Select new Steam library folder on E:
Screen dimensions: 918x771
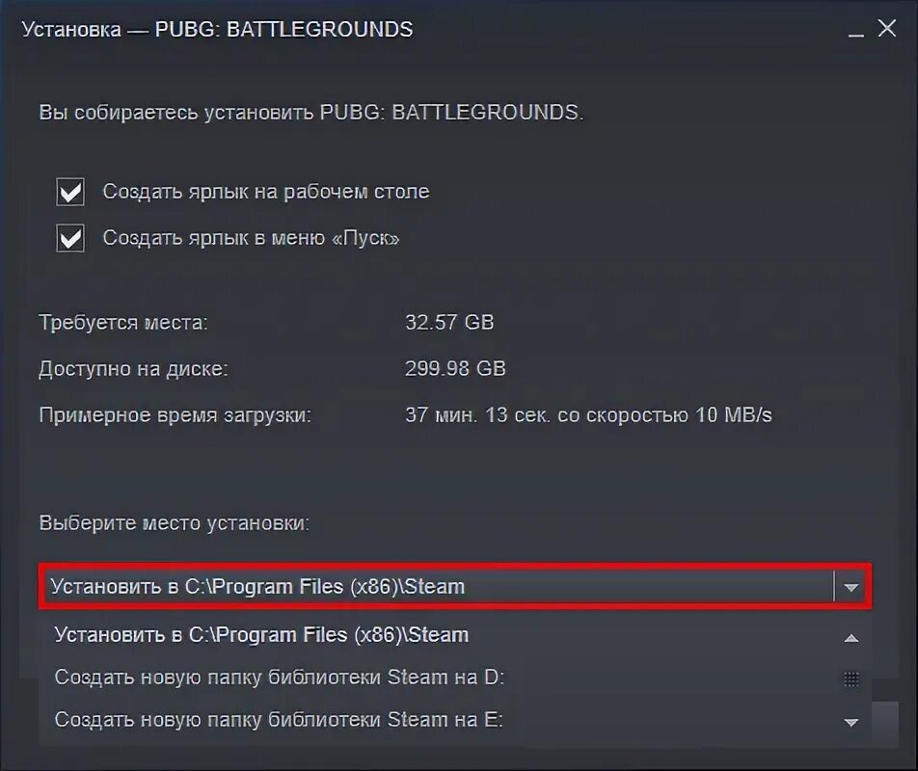(x=279, y=720)
